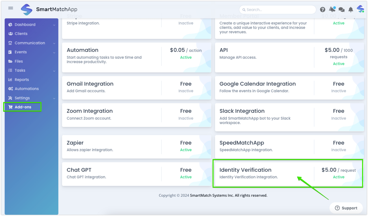Click the Communication icon in sidebar
This screenshot has width=368, height=216.
pos(10,43)
